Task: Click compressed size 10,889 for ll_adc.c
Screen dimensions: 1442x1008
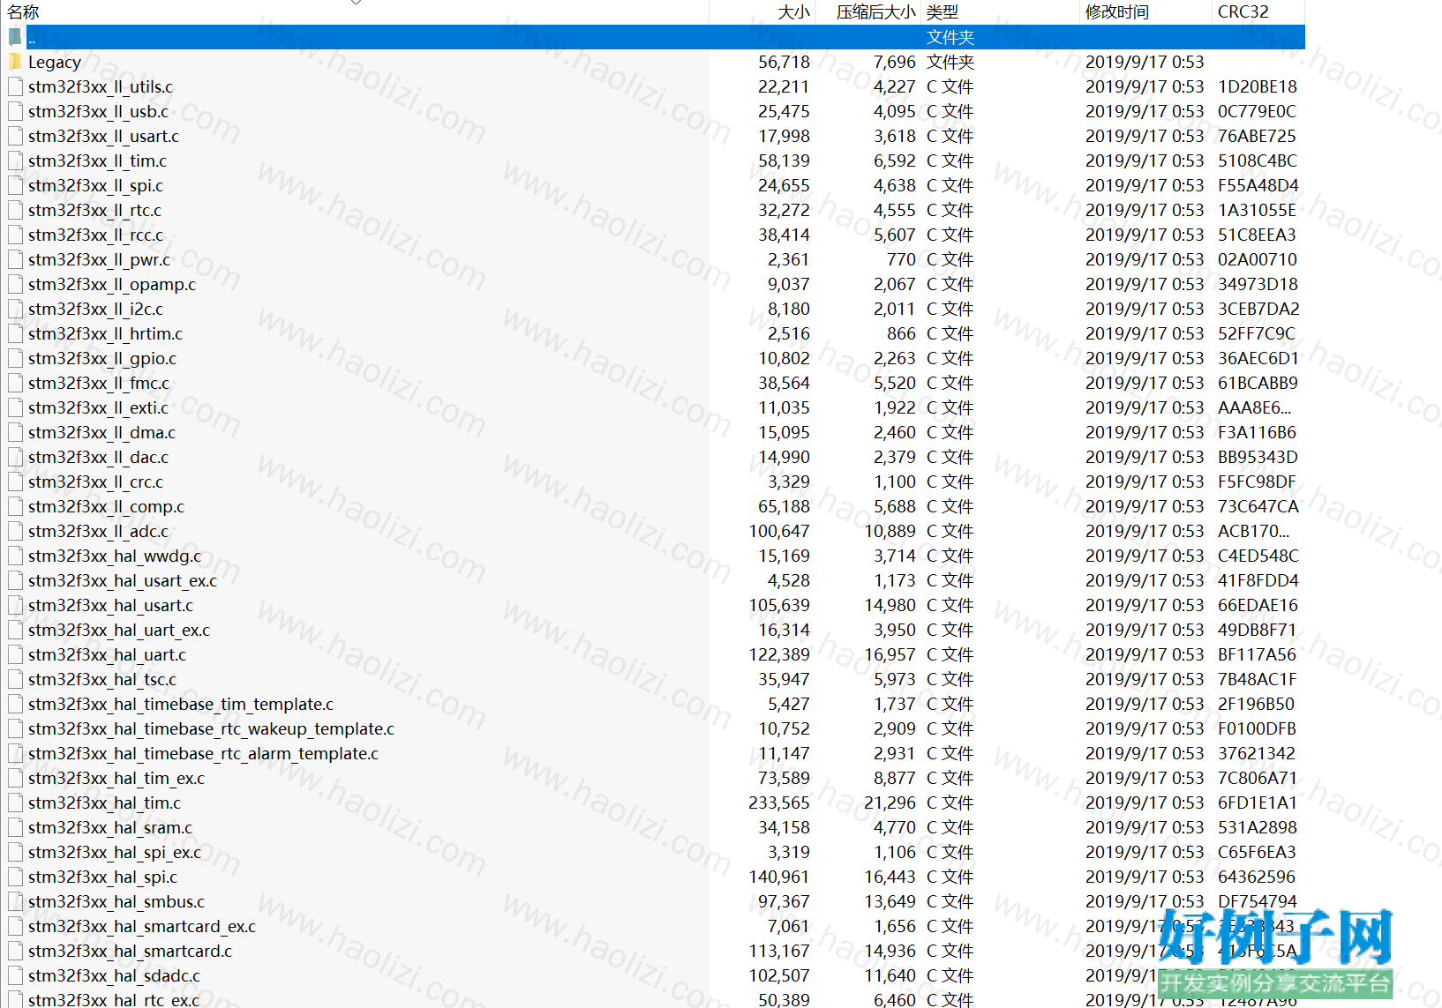Action: click(890, 531)
